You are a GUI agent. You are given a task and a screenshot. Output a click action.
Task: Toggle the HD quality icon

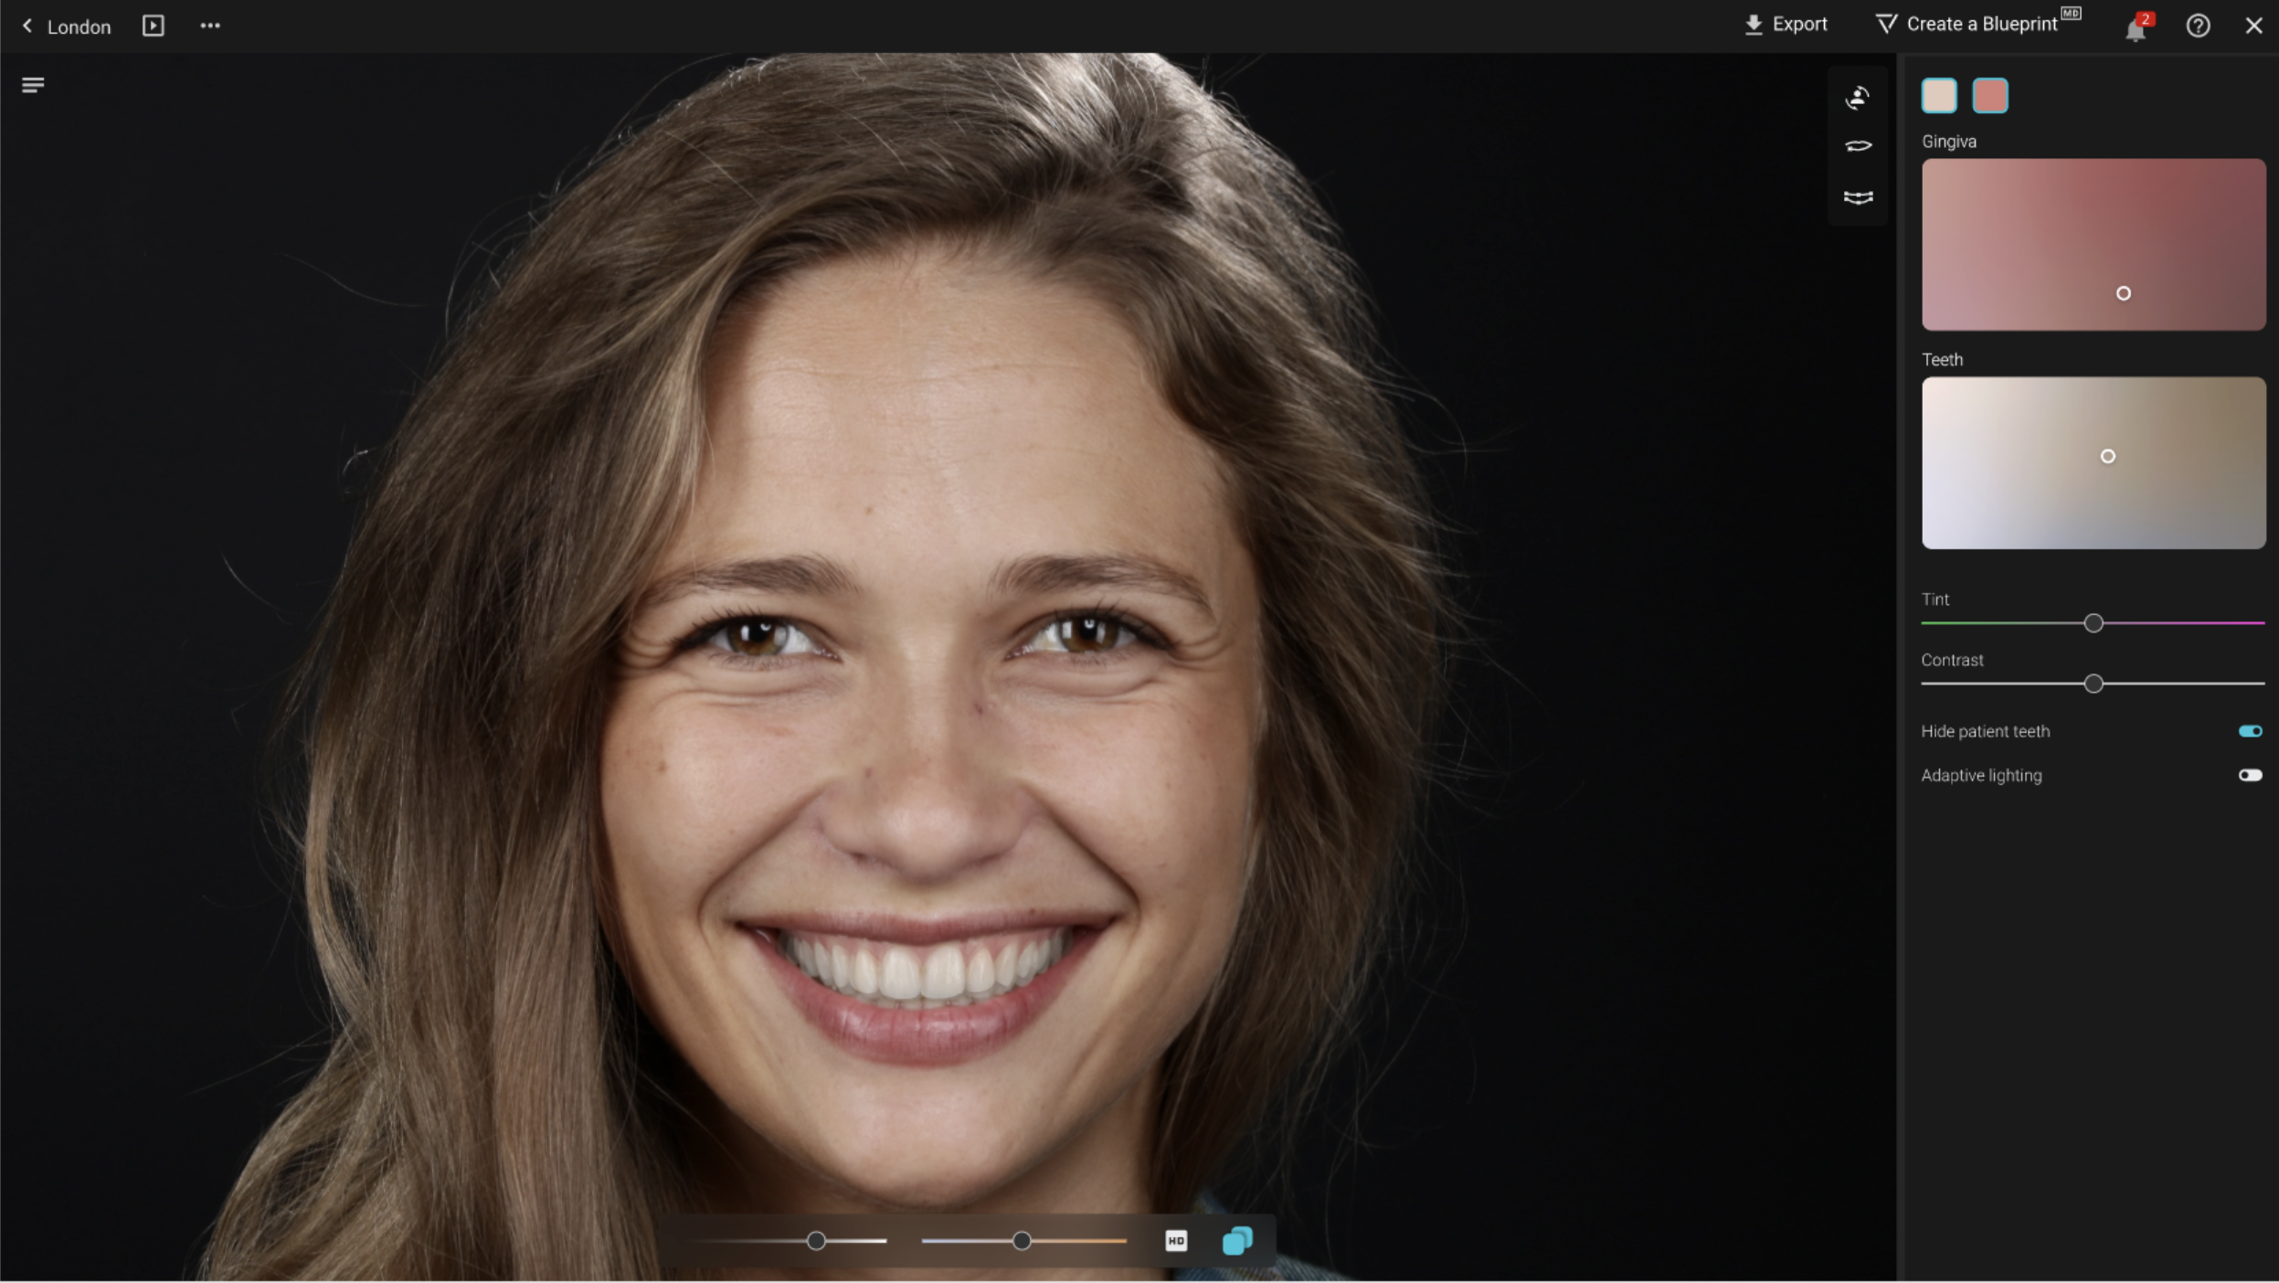(x=1175, y=1240)
